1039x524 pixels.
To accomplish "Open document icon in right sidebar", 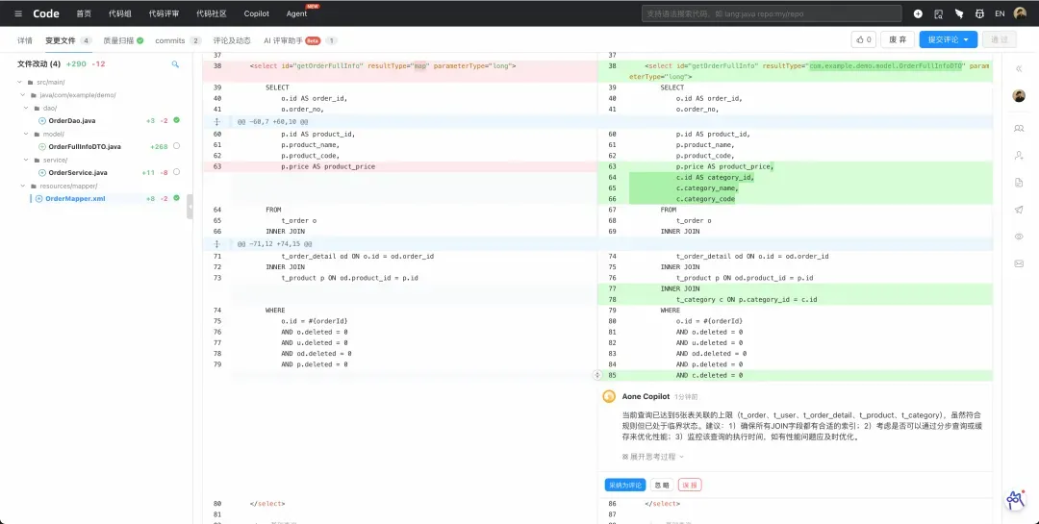I will [x=1019, y=182].
